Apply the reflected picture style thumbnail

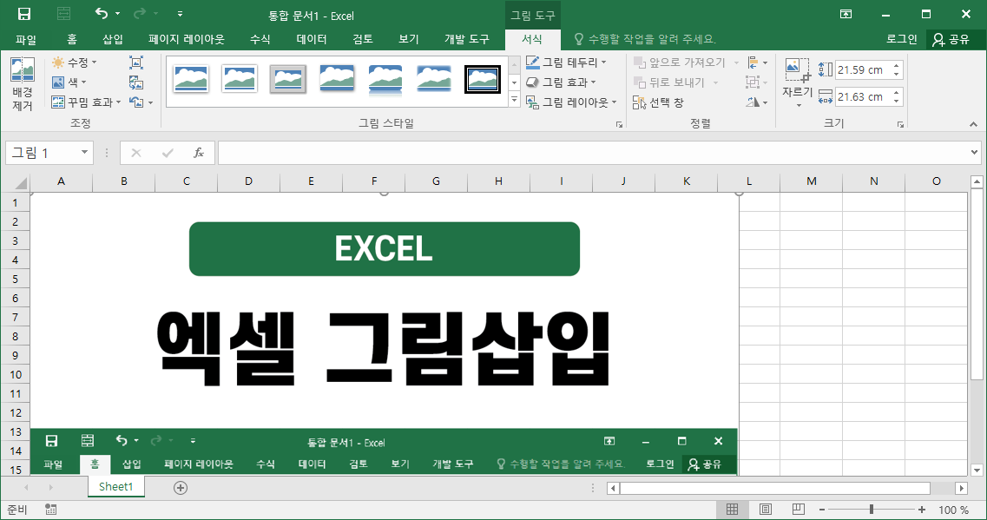(x=385, y=80)
